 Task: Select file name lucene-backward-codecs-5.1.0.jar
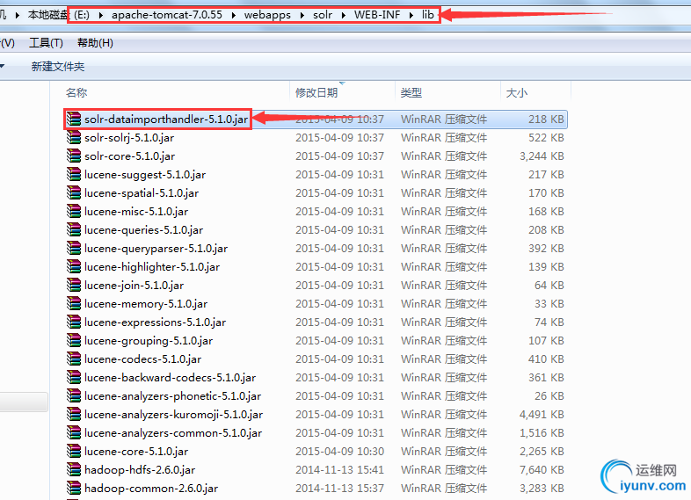pos(170,379)
